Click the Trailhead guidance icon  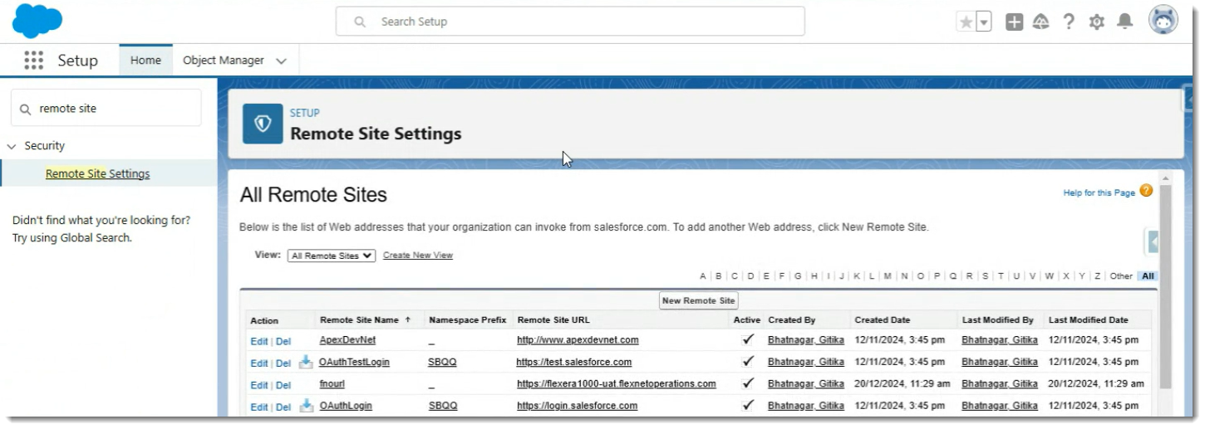(1040, 22)
